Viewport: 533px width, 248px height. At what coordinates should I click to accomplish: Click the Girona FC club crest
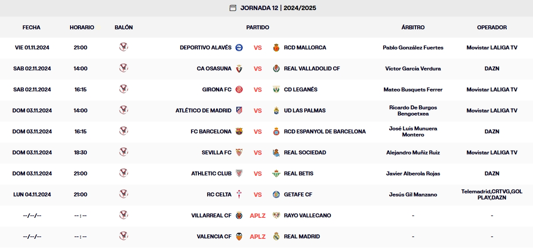point(239,89)
